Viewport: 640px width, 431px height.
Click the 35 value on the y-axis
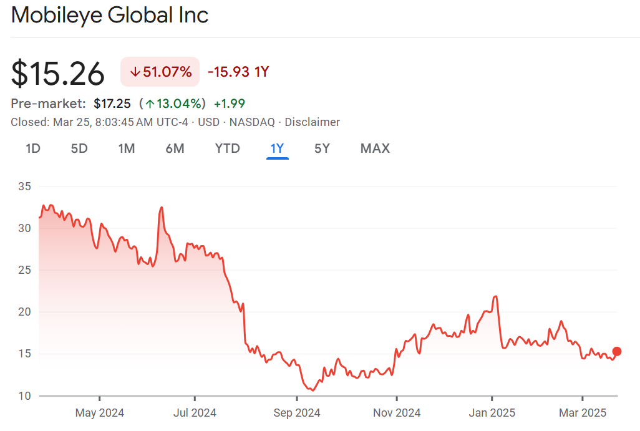pyautogui.click(x=25, y=186)
